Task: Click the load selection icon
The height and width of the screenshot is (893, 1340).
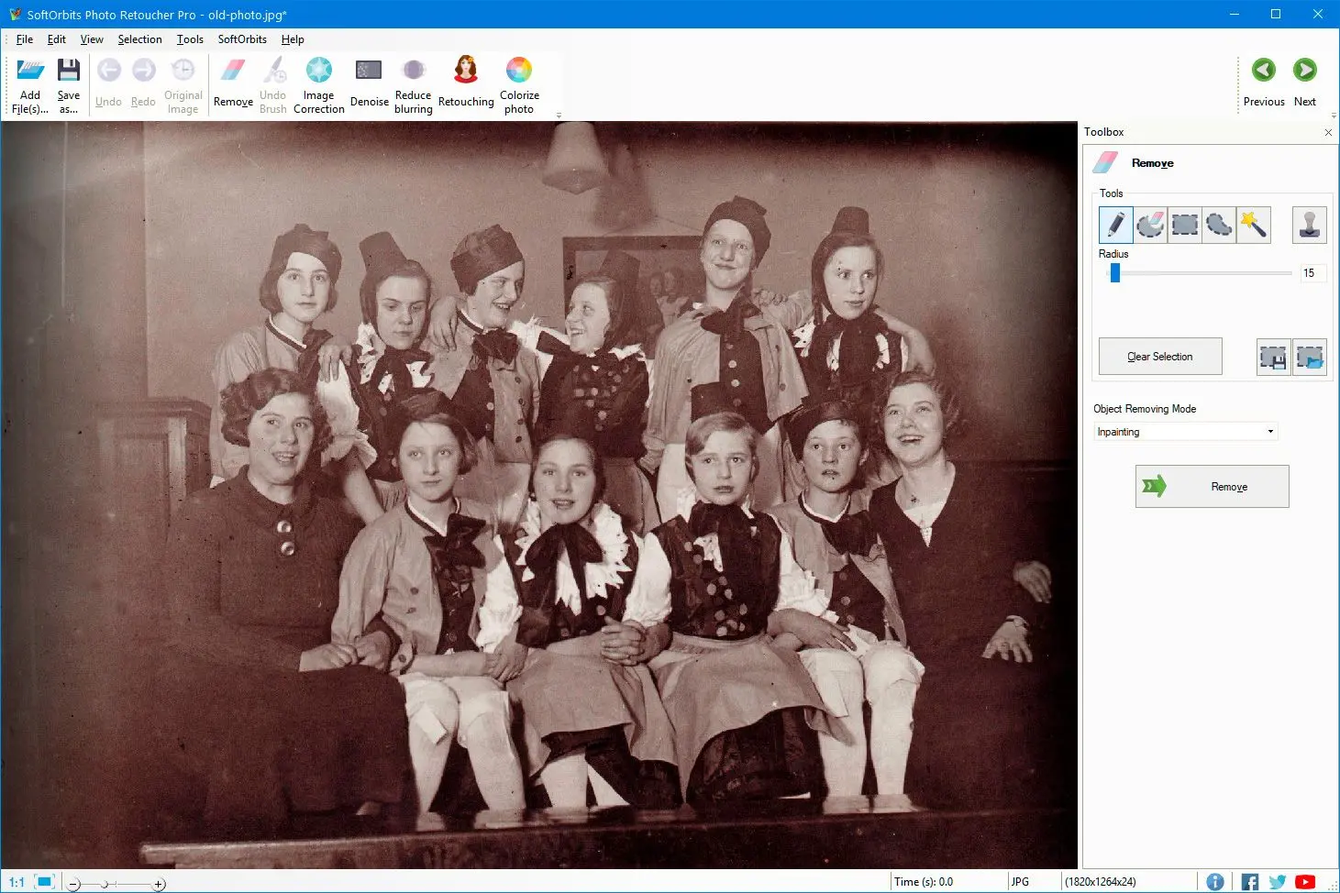Action: pyautogui.click(x=1310, y=358)
